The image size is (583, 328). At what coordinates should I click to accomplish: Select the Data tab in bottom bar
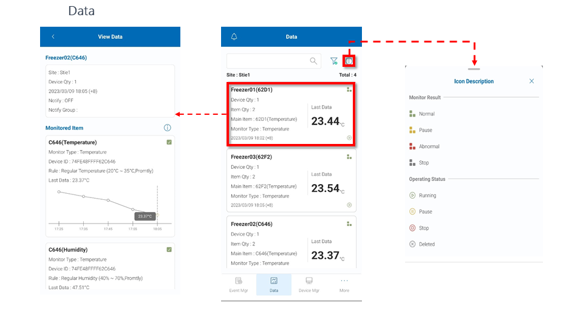click(274, 284)
